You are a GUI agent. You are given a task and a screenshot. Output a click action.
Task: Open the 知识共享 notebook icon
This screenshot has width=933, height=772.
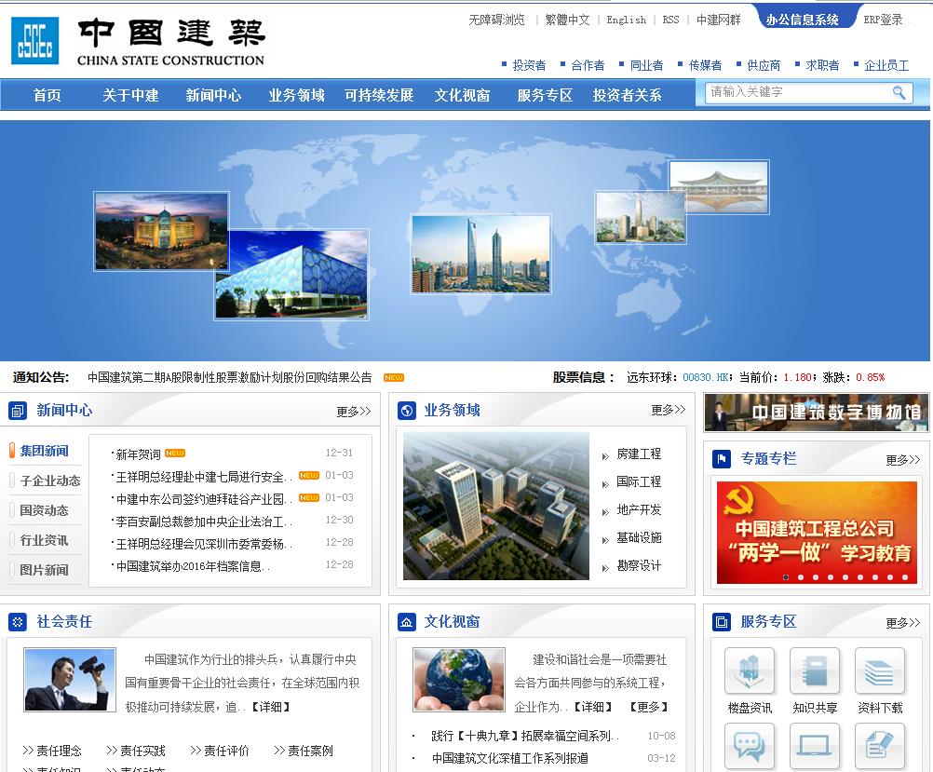click(x=815, y=671)
